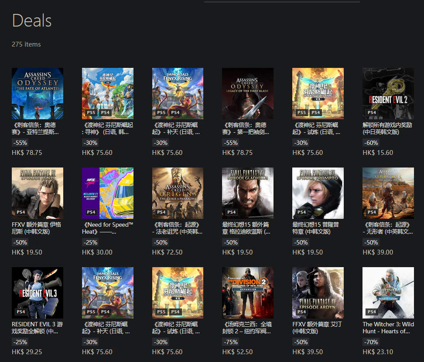Click the PS4 badge on Resident Evil 2 cover
This screenshot has height=362, width=424.
click(372, 113)
